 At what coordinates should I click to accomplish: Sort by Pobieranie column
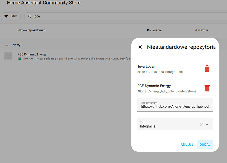coord(154,30)
